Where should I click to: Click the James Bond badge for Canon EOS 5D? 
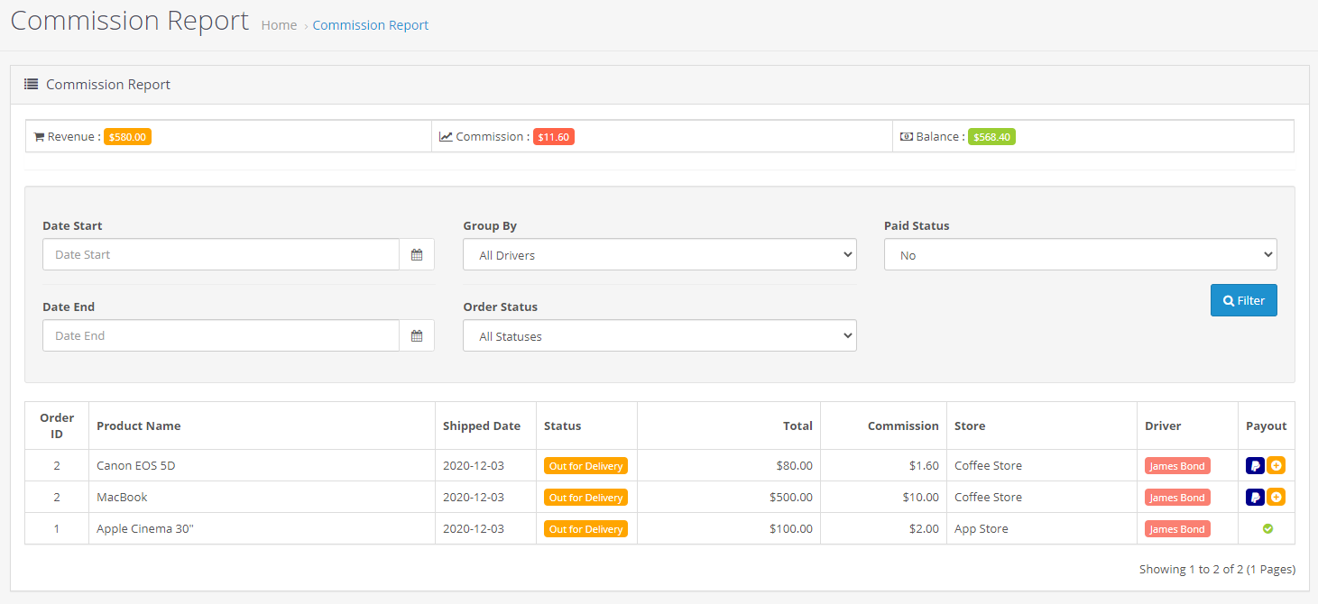tap(1177, 466)
